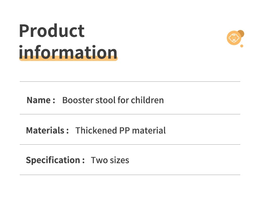Click the "Booster stool for children" text
Image resolution: width=260 pixels, height=203 pixels.
pyautogui.click(x=113, y=100)
